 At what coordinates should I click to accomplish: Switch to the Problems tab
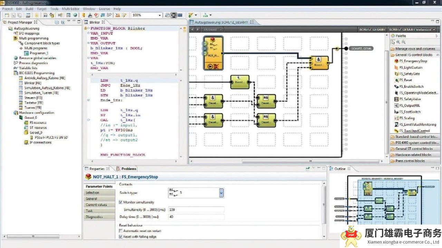(x=128, y=169)
